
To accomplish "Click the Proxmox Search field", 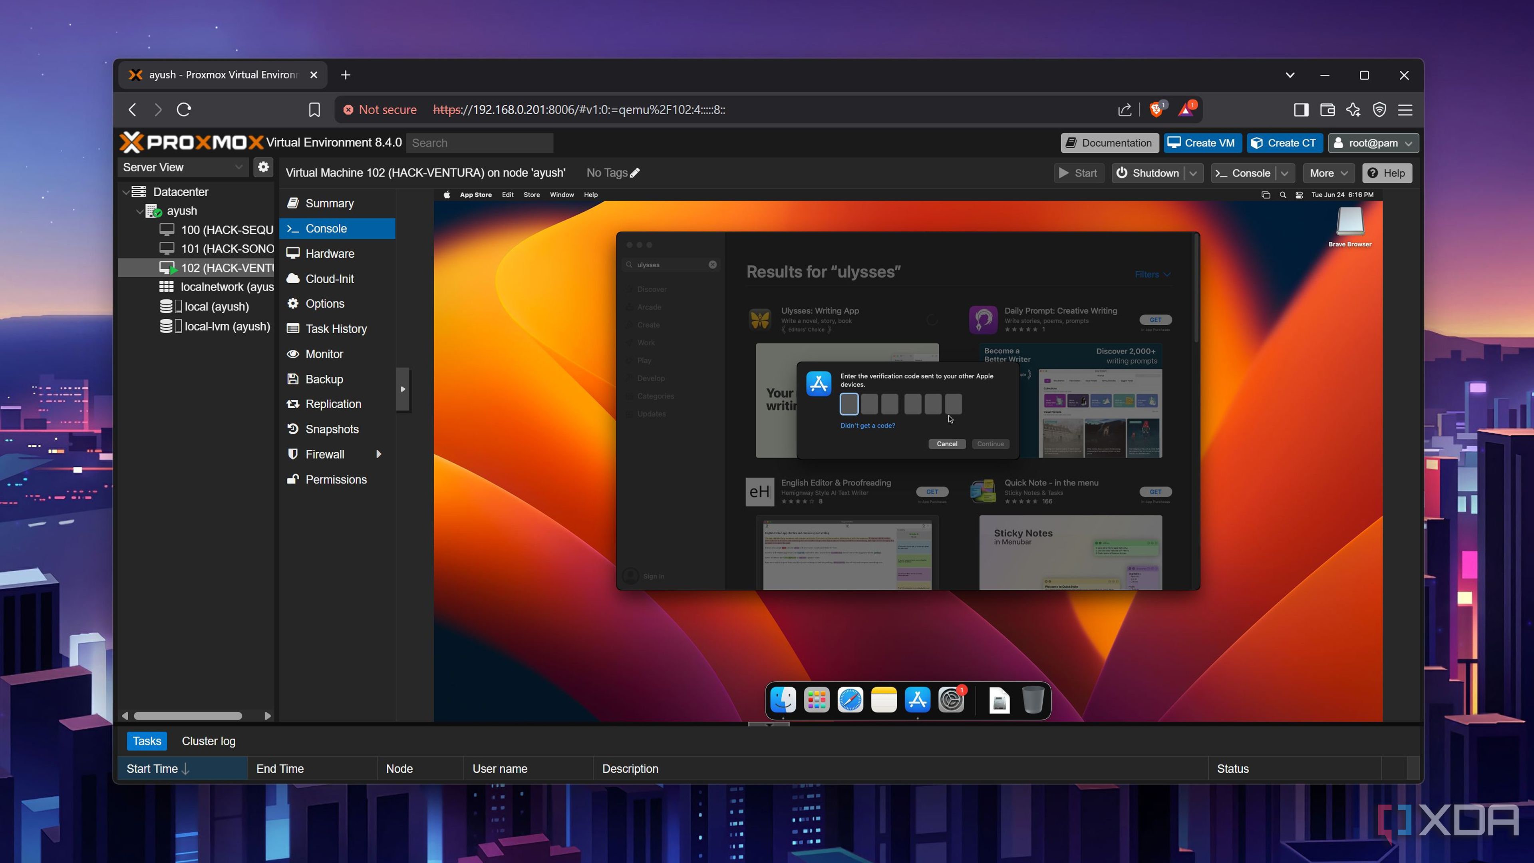I will click(480, 143).
